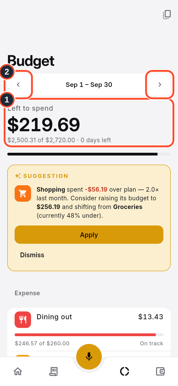
Task: Select the $13.43 Dining out remaining amount
Action: (151, 317)
